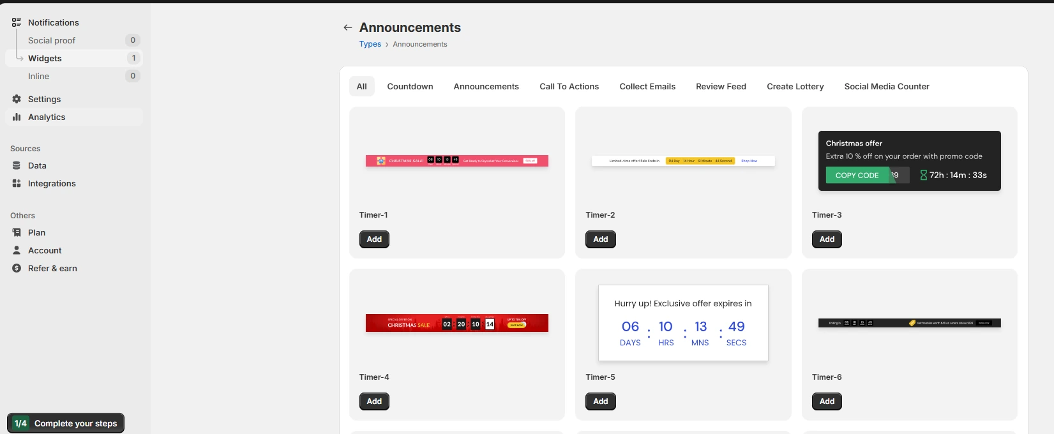Screen dimensions: 1054x434
Task: Add the Timer-5 widget
Action: coord(601,401)
